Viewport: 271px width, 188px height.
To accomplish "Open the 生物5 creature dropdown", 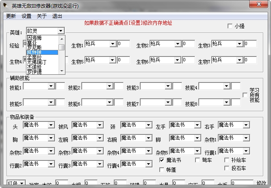I will (x=113, y=60).
